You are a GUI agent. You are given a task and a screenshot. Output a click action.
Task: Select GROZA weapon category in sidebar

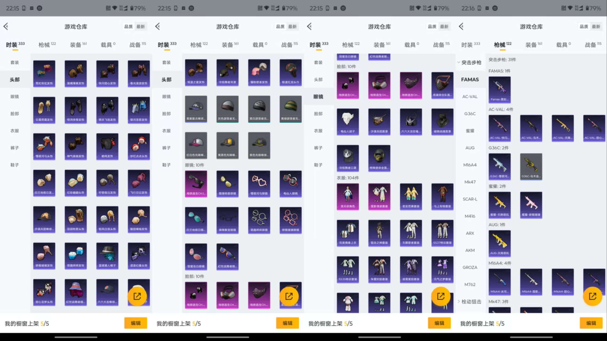pos(470,267)
